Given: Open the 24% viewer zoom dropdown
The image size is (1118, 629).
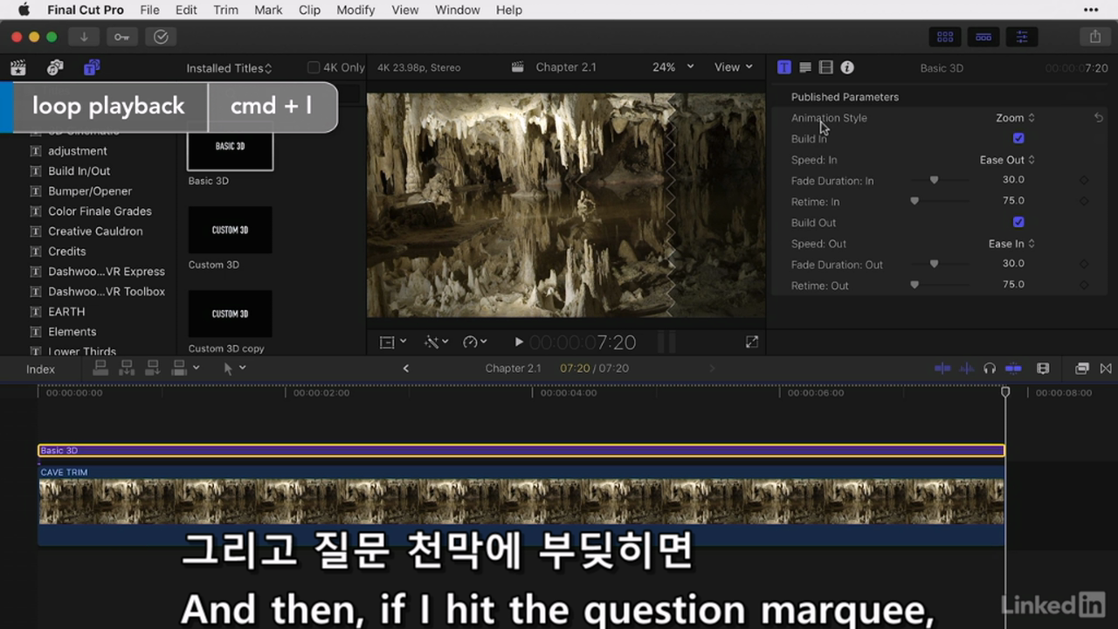Looking at the screenshot, I should pos(673,67).
